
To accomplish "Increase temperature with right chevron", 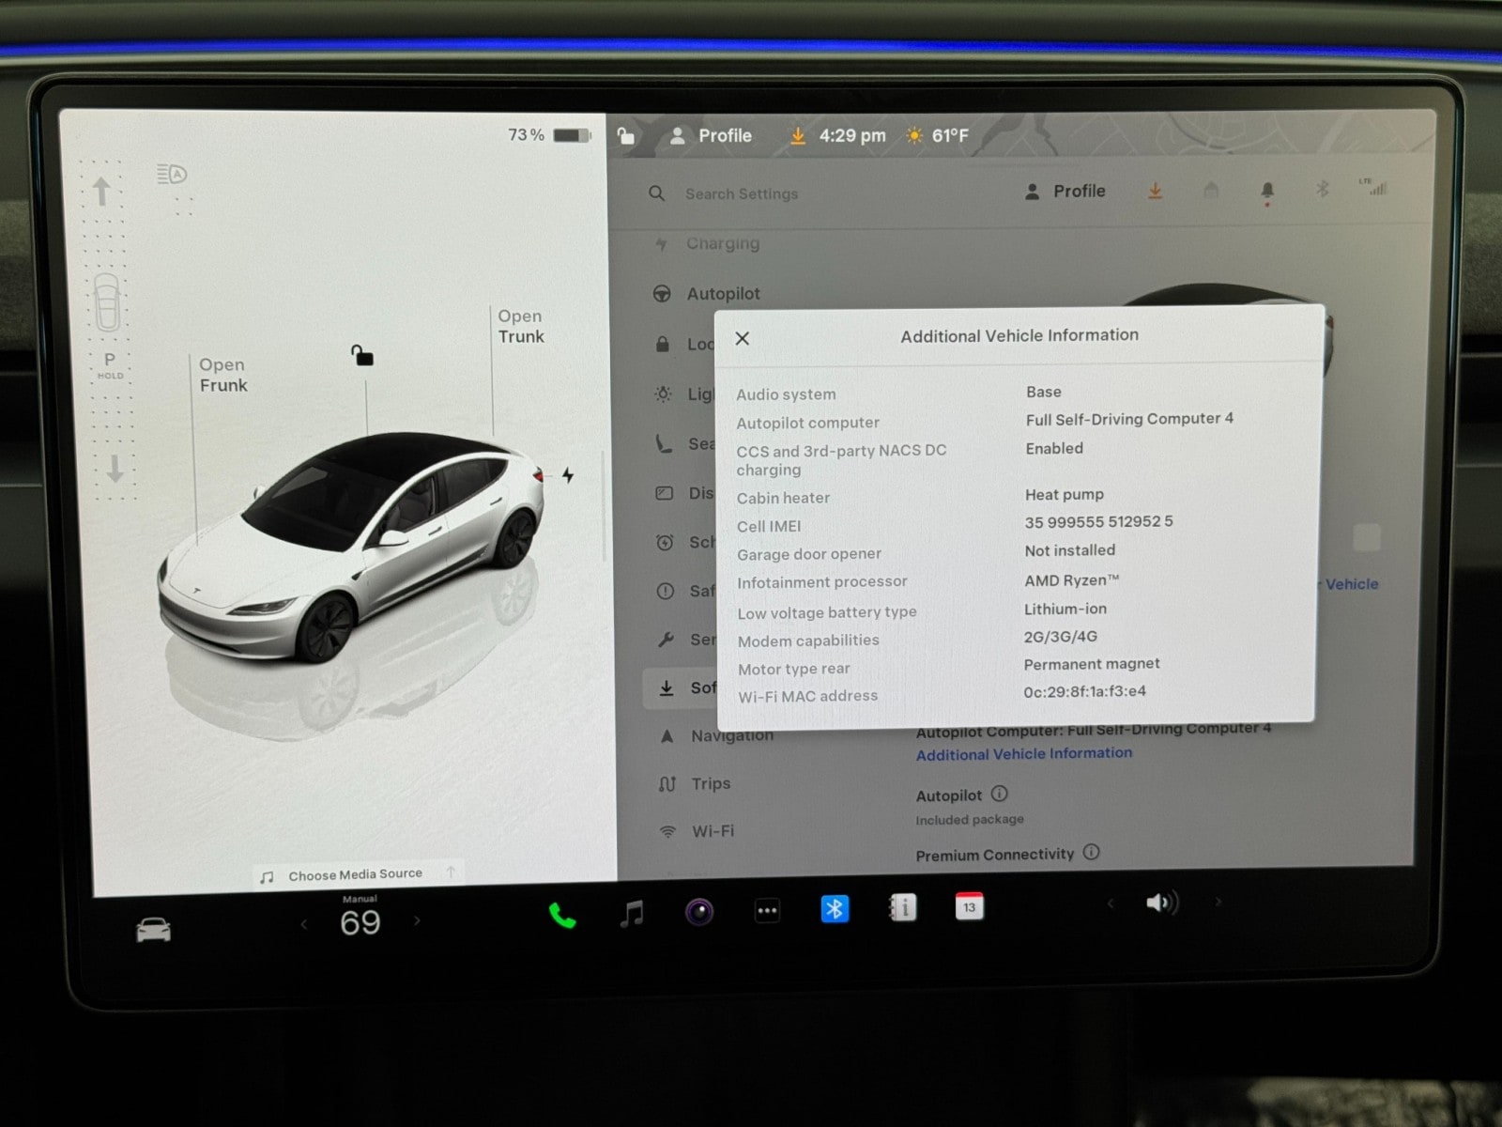I will (417, 921).
